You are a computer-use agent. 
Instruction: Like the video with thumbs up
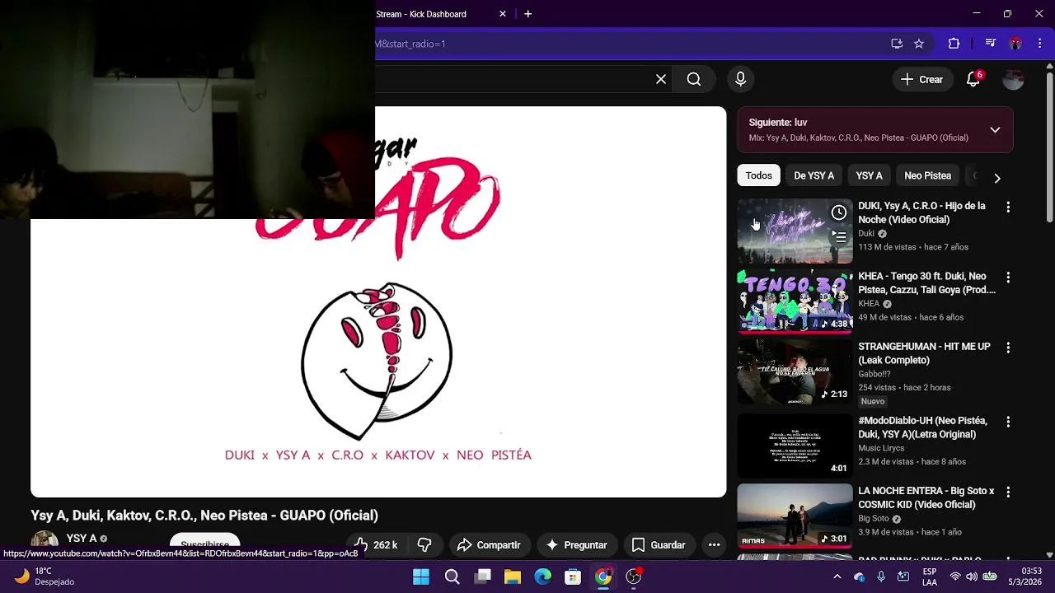coord(375,544)
